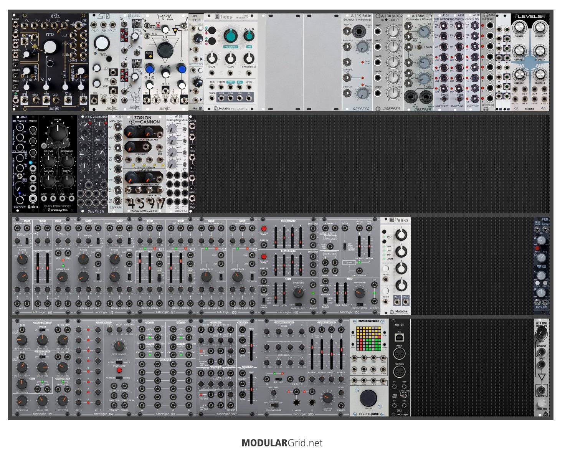Click the SMOOTHNESS knob on Tides
The height and width of the screenshot is (451, 565).
pos(248,58)
